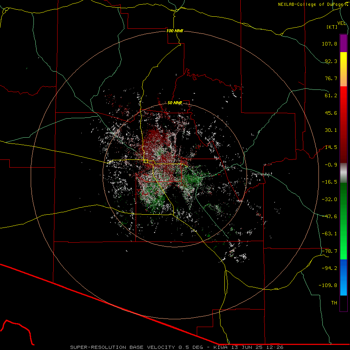350x350 pixels.
Task: Pick the purple segment of the velocity scale
Action: click(x=343, y=43)
